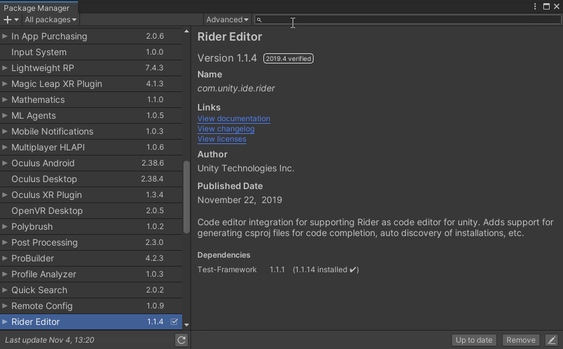563x349 pixels.
Task: Click the Remove button
Action: tap(520, 340)
